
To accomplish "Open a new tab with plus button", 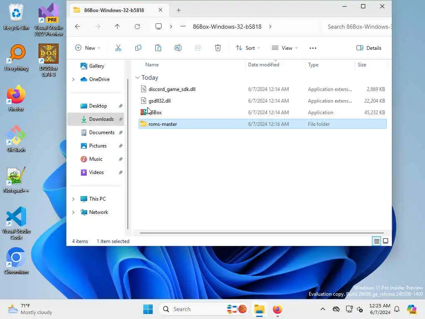I will tap(178, 10).
